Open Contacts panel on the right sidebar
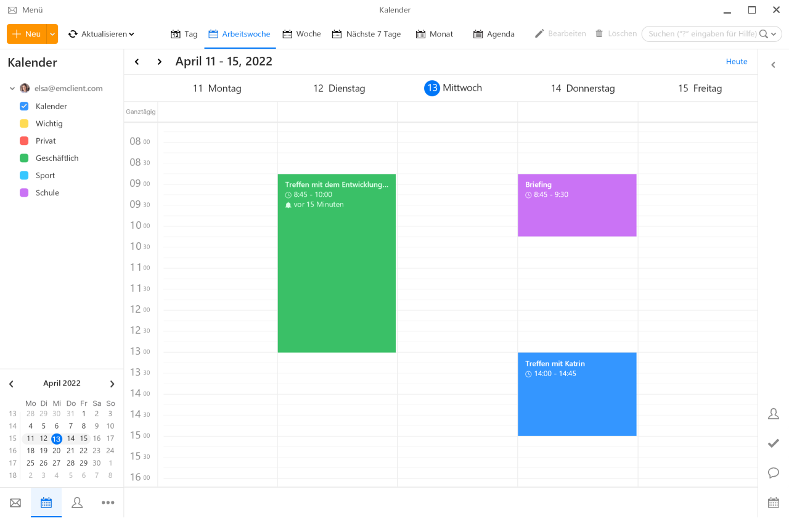The width and height of the screenshot is (789, 518). tap(773, 414)
